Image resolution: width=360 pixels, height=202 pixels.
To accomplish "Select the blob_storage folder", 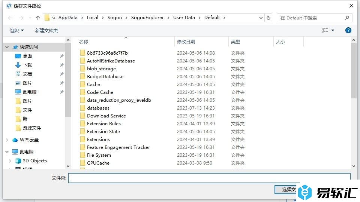I will pos(101,69).
